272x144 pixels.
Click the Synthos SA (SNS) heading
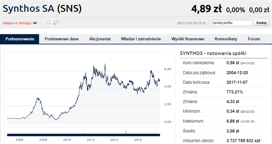[x=42, y=8]
